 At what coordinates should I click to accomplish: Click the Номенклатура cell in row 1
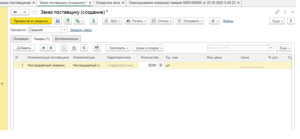(88, 65)
